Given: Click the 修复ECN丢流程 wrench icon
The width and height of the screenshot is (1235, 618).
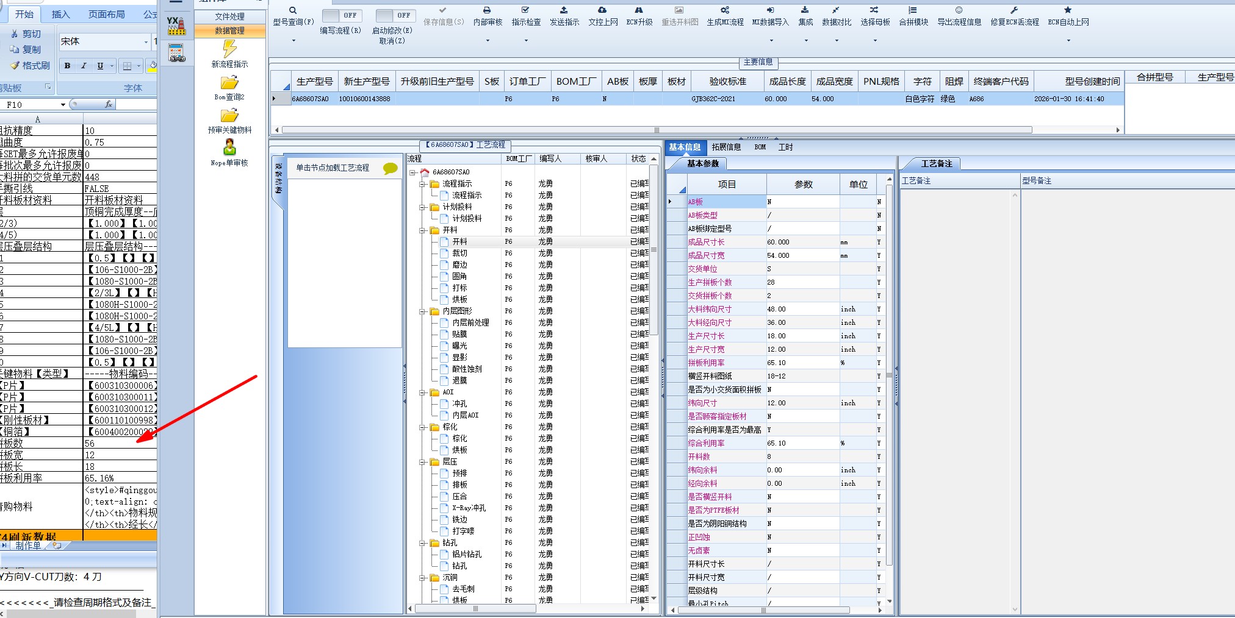Looking at the screenshot, I should 1014,10.
